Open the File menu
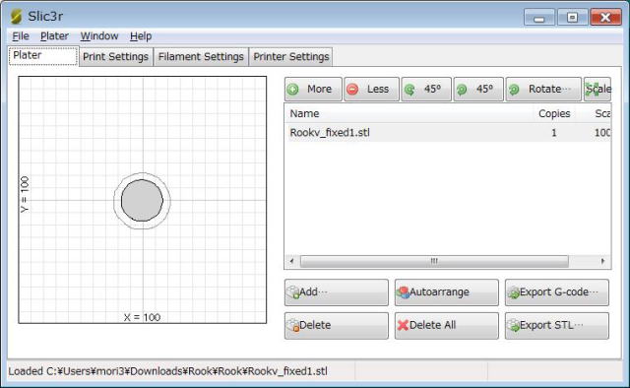 [21, 36]
